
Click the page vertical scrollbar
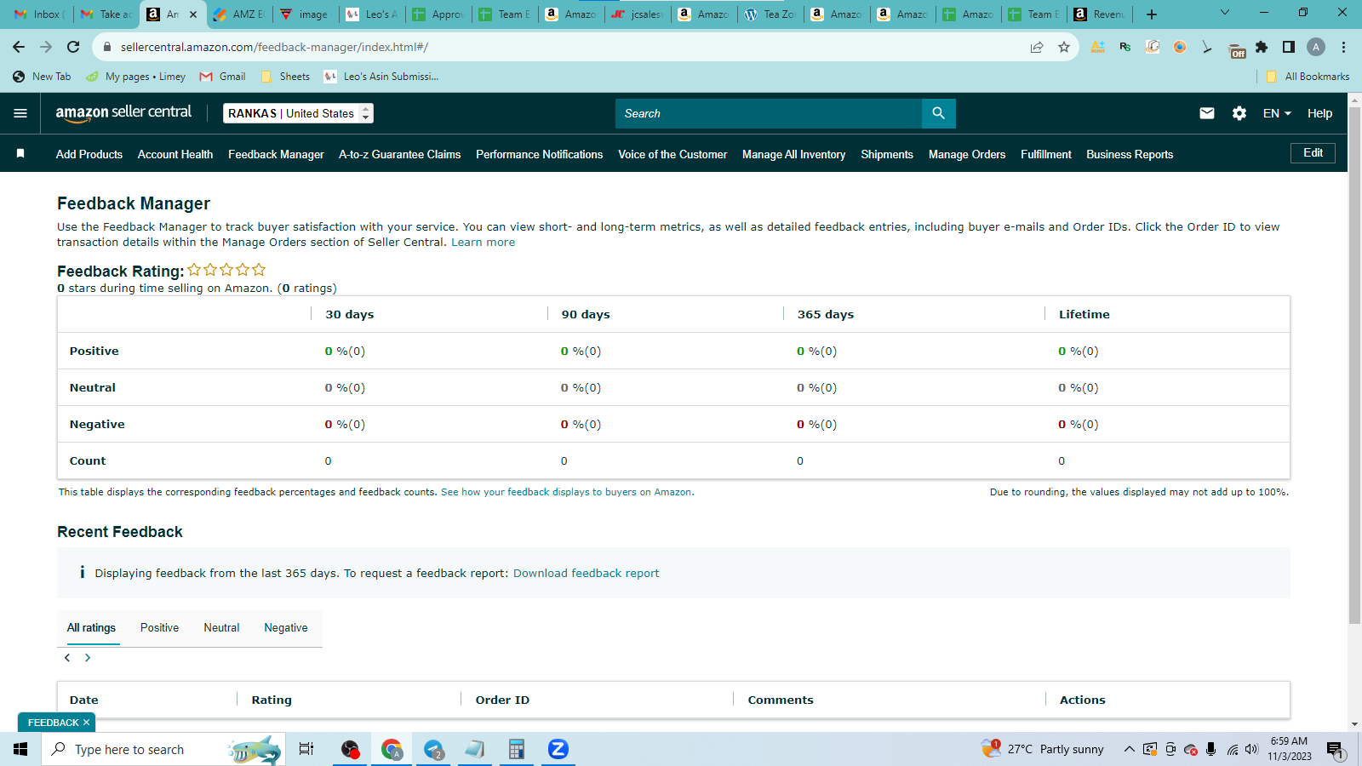[1354, 366]
